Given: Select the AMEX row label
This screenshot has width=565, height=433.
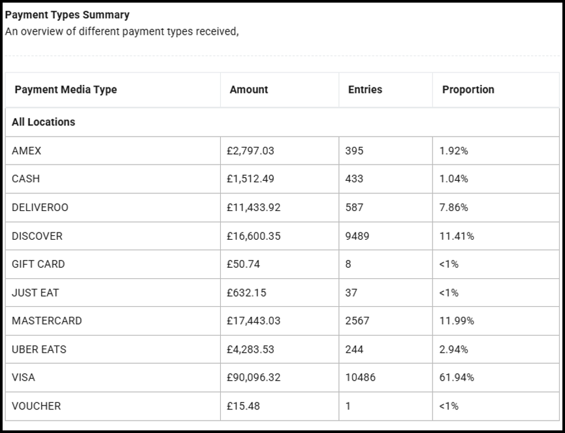Looking at the screenshot, I should pos(26,151).
